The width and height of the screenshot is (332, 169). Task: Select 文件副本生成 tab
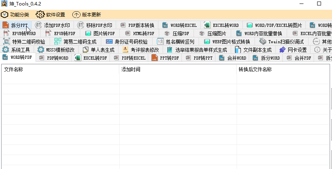253,49
